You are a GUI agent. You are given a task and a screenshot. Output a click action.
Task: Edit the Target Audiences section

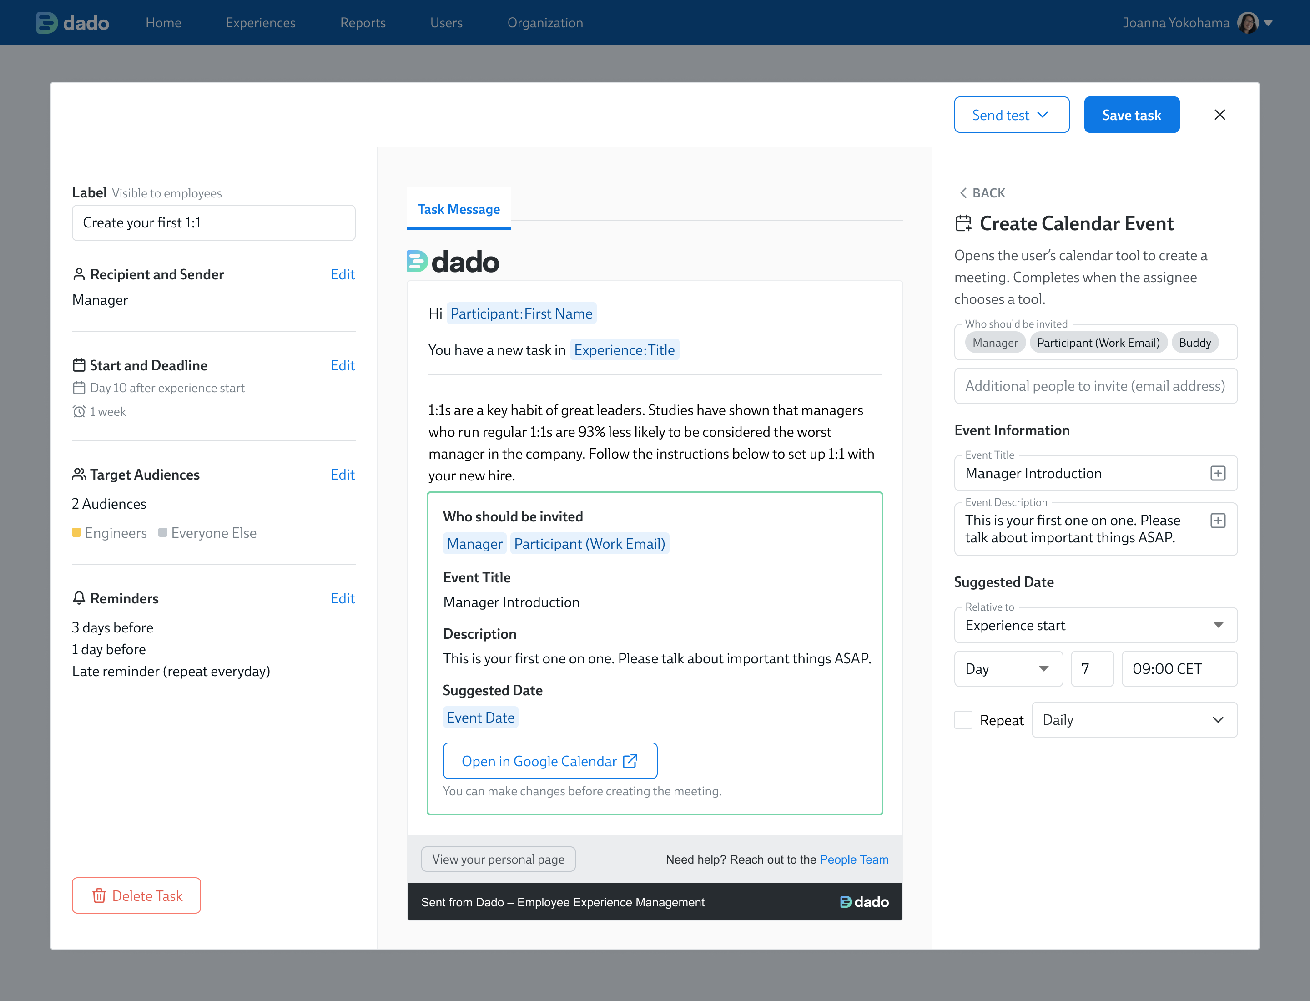[343, 474]
